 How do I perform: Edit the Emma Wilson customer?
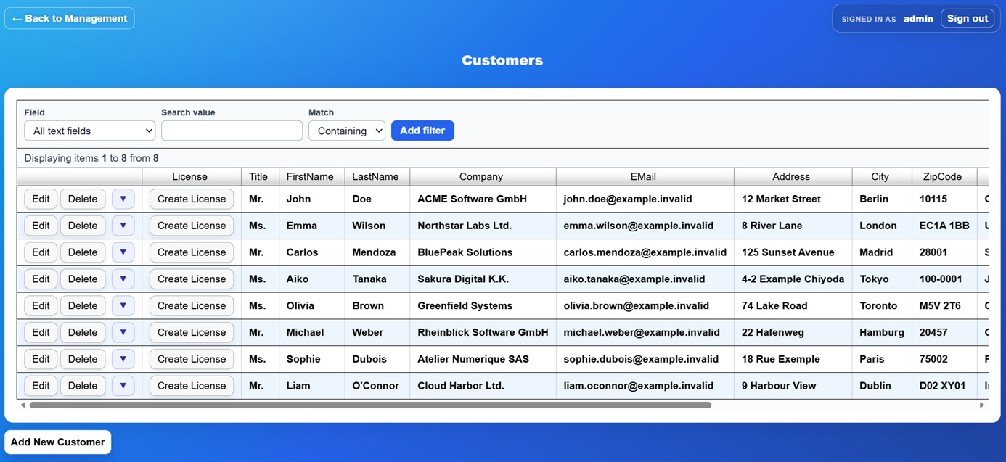pos(41,226)
